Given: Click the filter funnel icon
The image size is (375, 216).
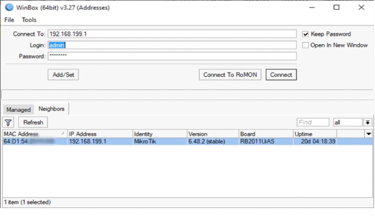Looking at the screenshot, I should [x=8, y=122].
